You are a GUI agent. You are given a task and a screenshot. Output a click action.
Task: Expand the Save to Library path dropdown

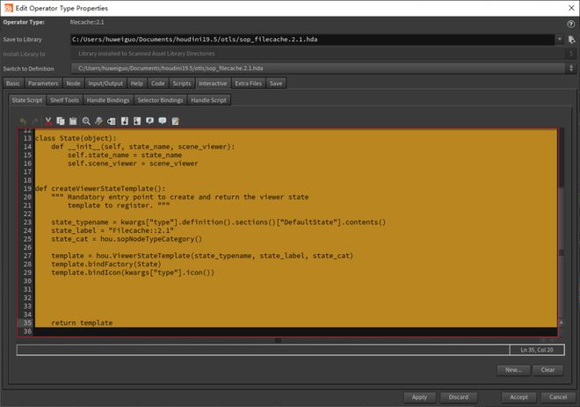(x=559, y=40)
